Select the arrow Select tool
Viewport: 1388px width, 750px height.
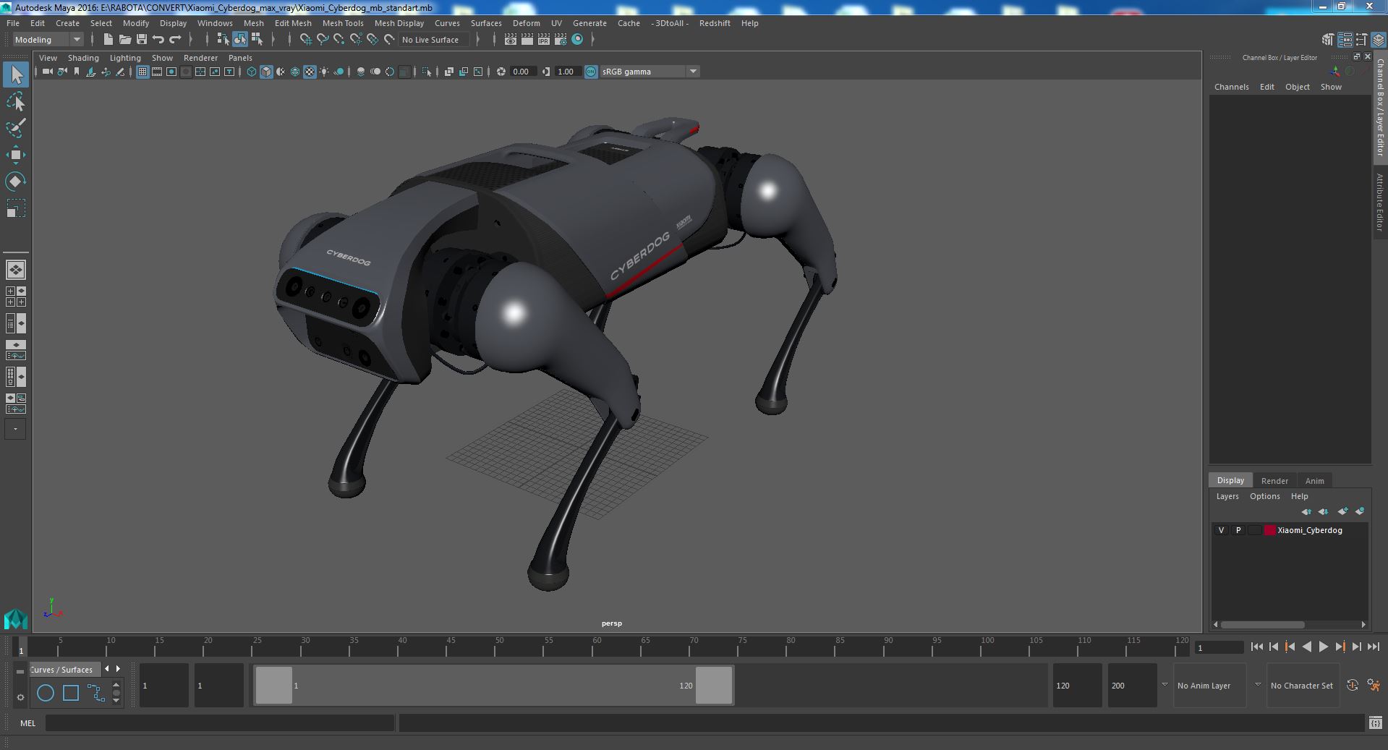[16, 74]
